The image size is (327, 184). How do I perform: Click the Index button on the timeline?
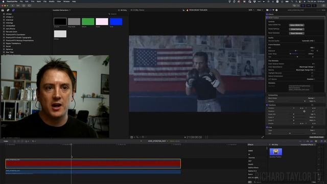(x=6, y=141)
